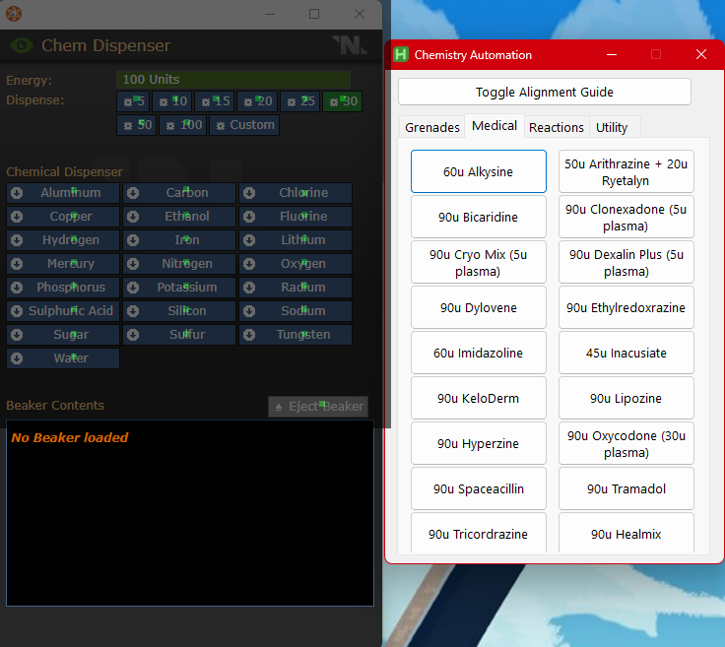Click the green H icon in Chemistry Automation title bar
725x647 pixels.
pos(401,54)
